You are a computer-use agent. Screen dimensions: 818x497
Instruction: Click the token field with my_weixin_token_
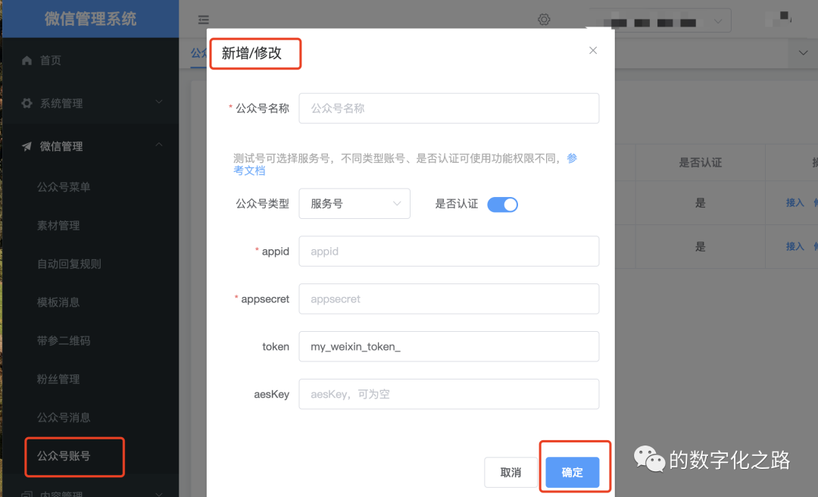(x=448, y=347)
